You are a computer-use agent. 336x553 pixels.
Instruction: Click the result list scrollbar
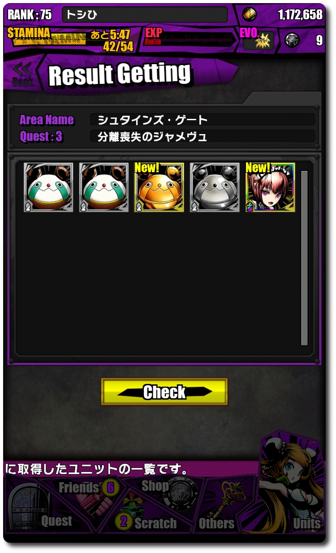click(304, 258)
